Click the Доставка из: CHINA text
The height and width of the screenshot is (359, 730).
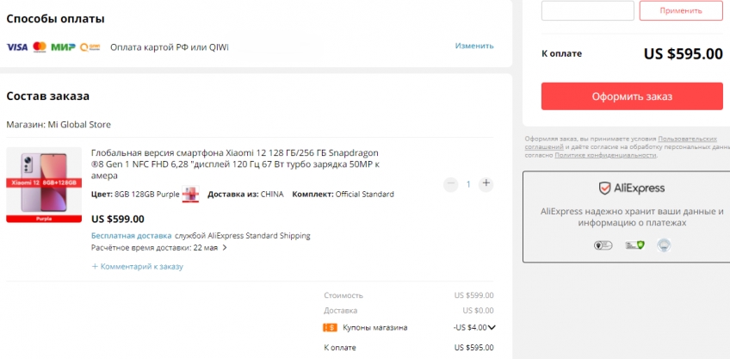point(245,195)
